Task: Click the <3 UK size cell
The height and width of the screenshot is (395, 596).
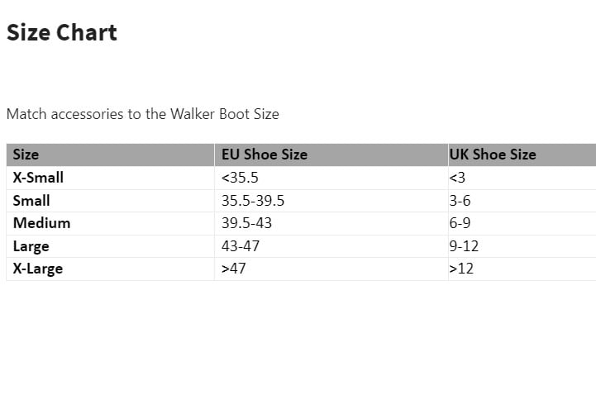Action: click(457, 178)
